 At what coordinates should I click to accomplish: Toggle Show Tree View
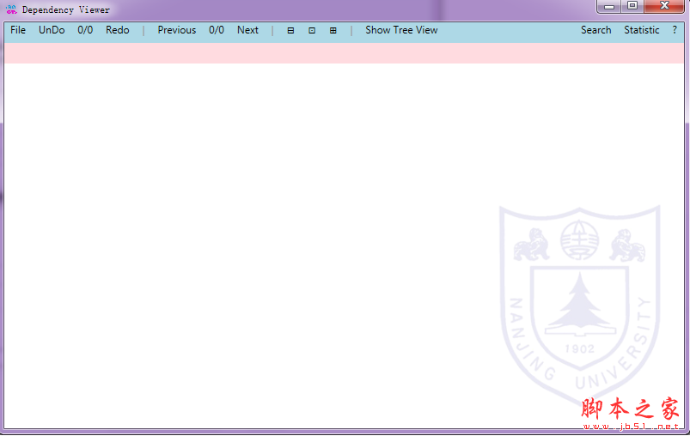401,30
